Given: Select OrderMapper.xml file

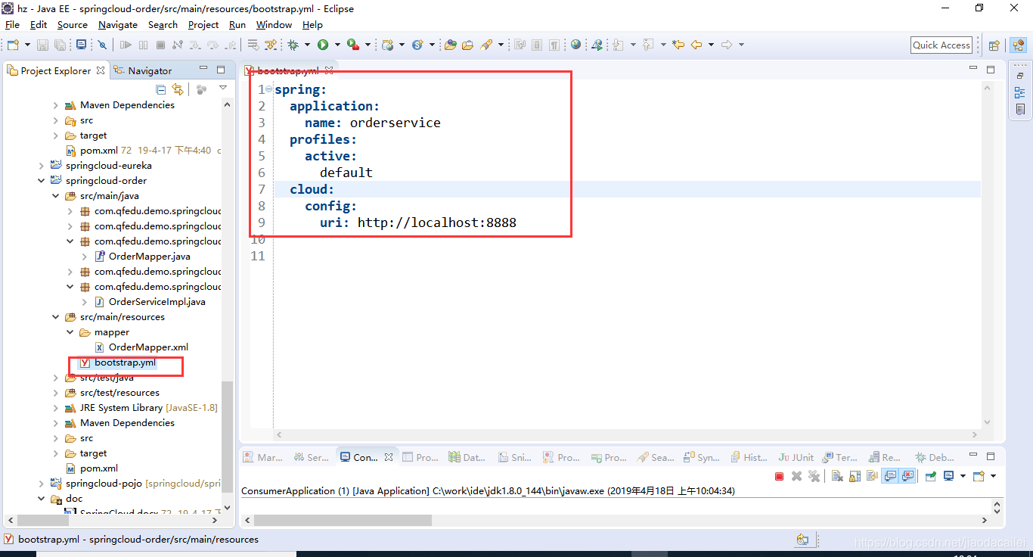Looking at the screenshot, I should pos(141,347).
